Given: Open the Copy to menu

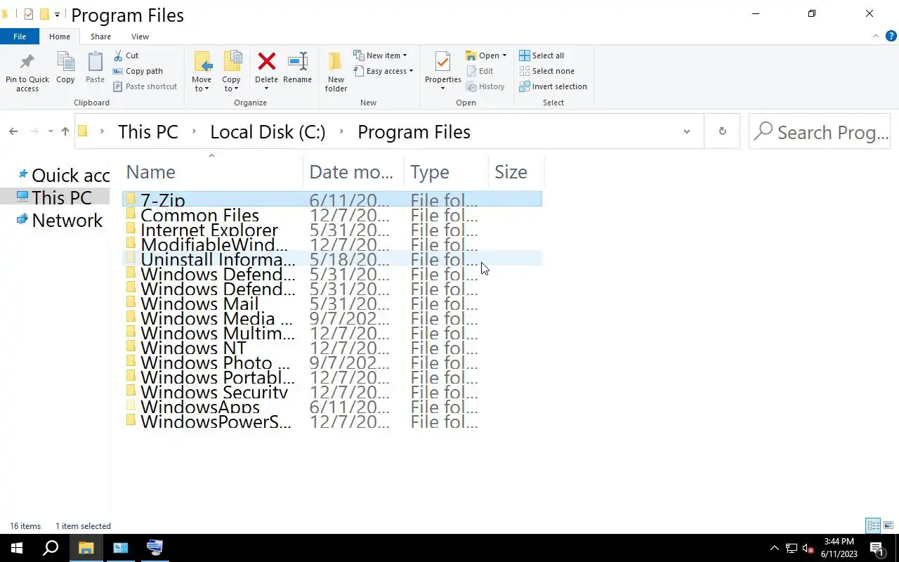Looking at the screenshot, I should point(231,71).
